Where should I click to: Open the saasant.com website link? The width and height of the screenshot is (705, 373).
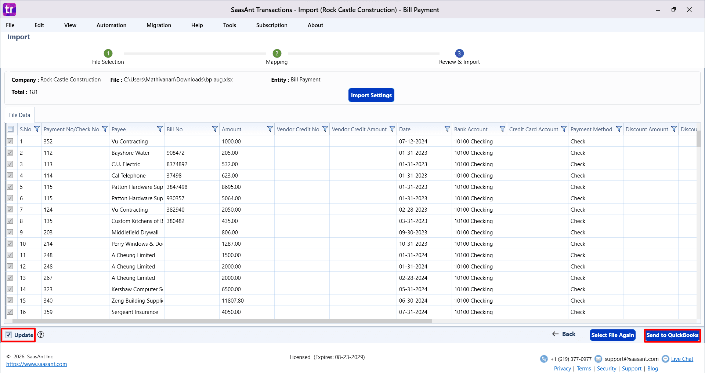[37, 364]
